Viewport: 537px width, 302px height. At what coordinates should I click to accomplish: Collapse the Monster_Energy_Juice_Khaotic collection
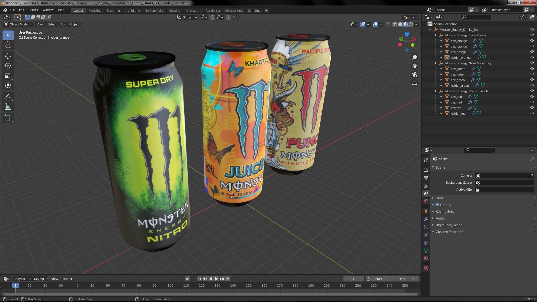point(435,35)
